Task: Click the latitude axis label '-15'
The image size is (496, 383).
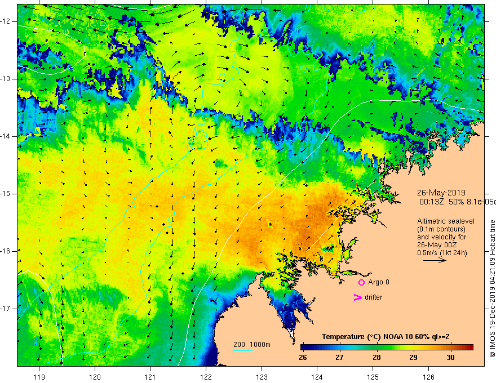Action: (6, 194)
